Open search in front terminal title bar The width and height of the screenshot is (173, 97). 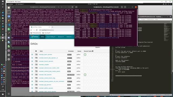pyautogui.click(x=122, y=7)
